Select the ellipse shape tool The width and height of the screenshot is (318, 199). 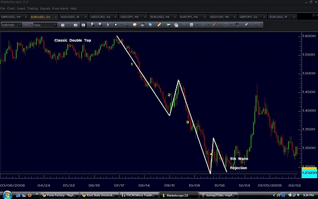[226, 25]
